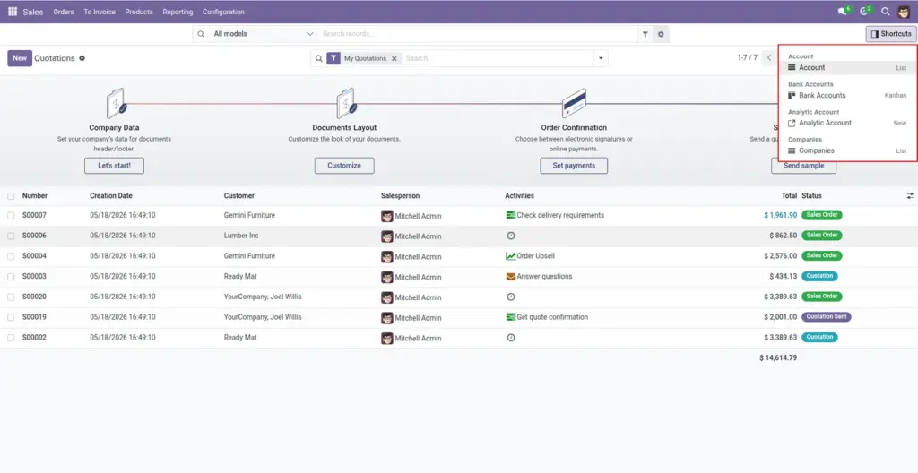Tick the checkbox for order S00007

tap(11, 215)
